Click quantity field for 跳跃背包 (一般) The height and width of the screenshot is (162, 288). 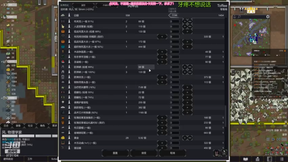pos(175,107)
